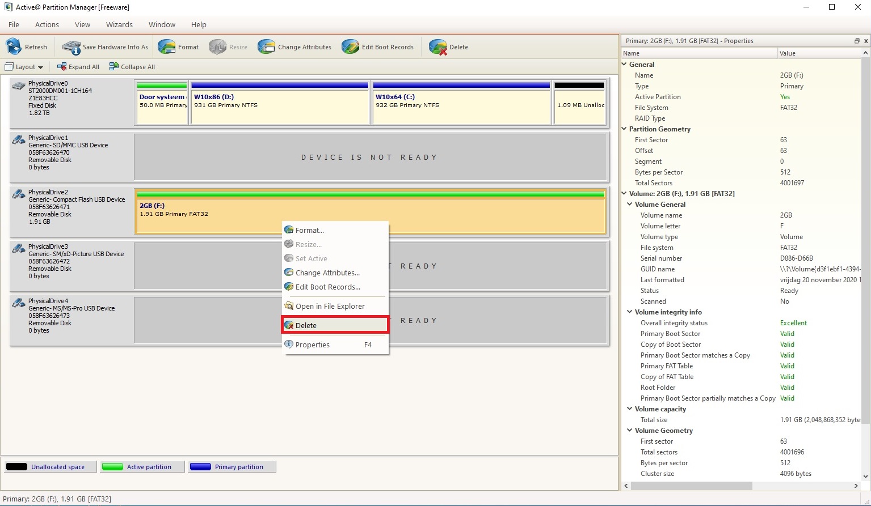
Task: Click the Refresh toolbar icon
Action: click(14, 47)
